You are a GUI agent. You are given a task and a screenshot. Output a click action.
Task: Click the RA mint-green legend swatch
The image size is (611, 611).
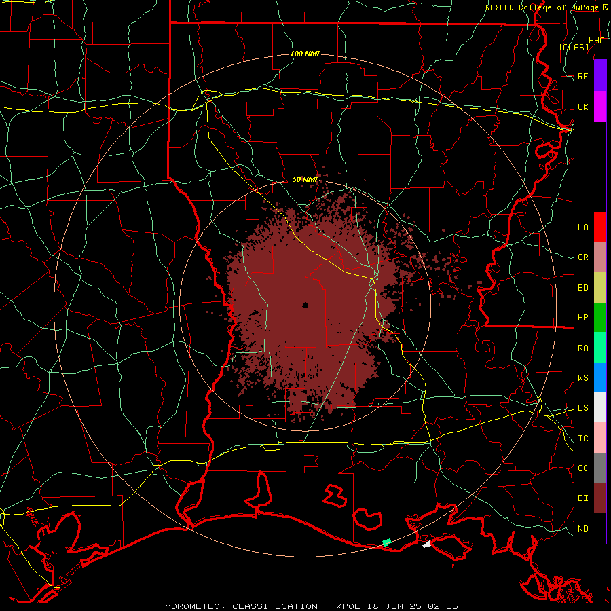[599, 348]
